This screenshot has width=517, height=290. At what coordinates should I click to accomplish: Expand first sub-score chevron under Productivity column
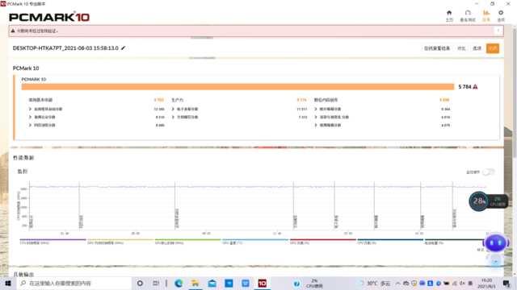pyautogui.click(x=173, y=109)
